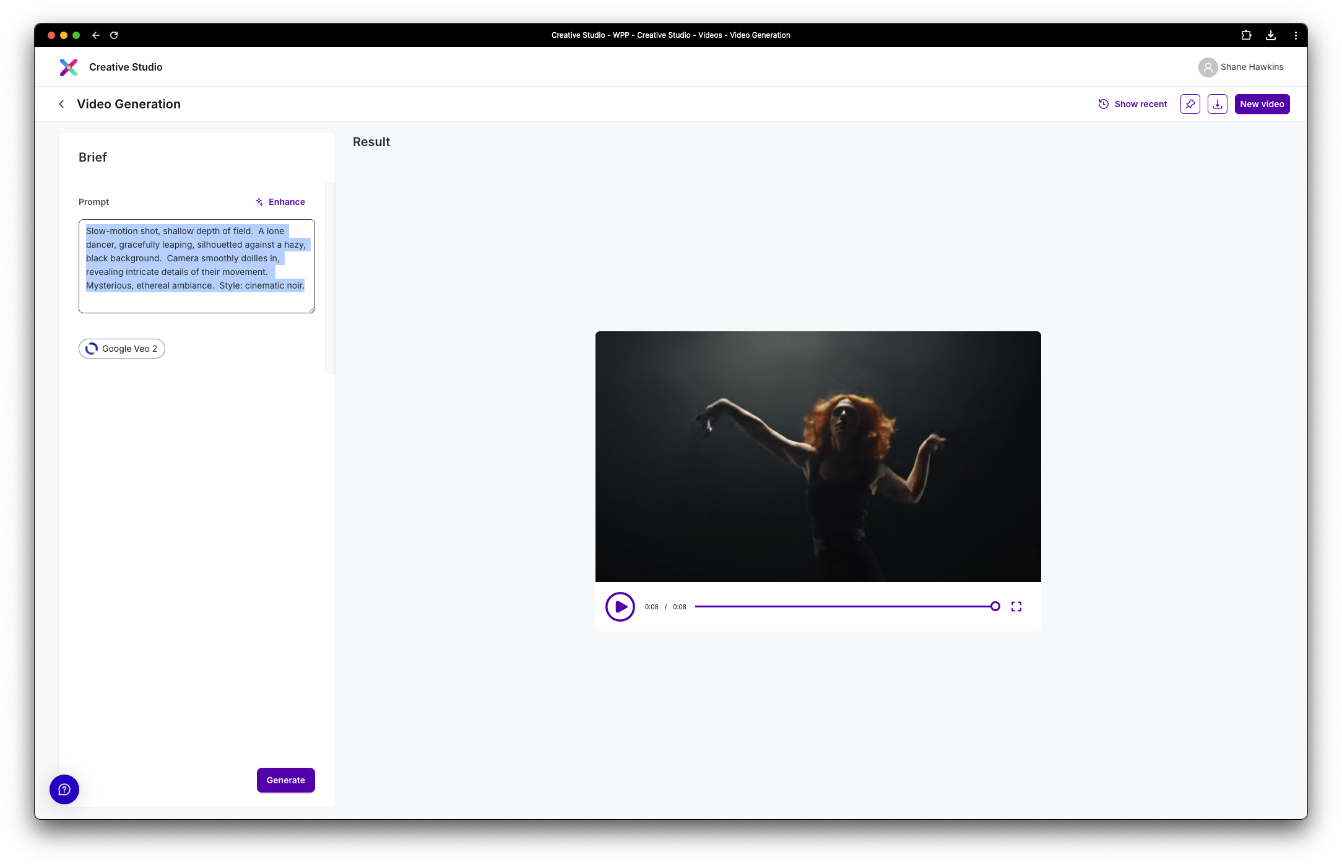Click the Shane Hawkins user avatar
The image size is (1342, 865).
pyautogui.click(x=1208, y=67)
